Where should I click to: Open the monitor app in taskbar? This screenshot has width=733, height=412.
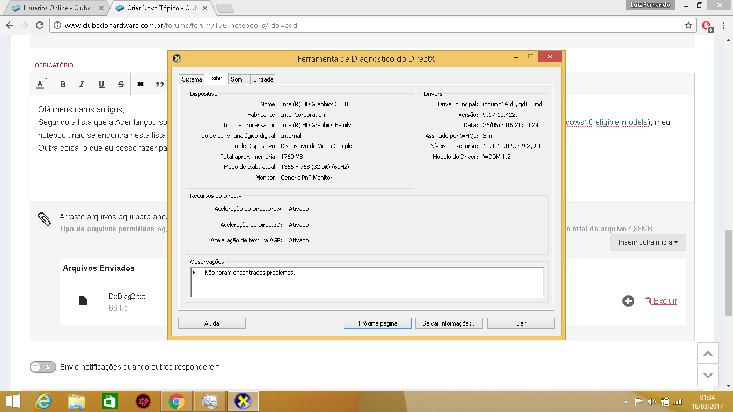pyautogui.click(x=209, y=401)
